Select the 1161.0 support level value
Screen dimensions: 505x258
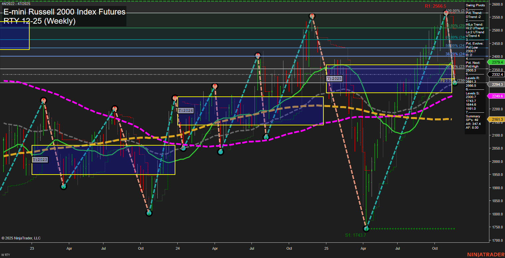click(471, 108)
